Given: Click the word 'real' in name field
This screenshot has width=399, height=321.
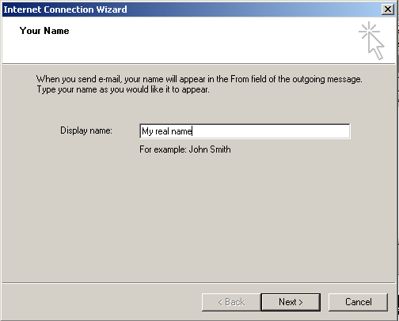Looking at the screenshot, I should click(x=162, y=131).
